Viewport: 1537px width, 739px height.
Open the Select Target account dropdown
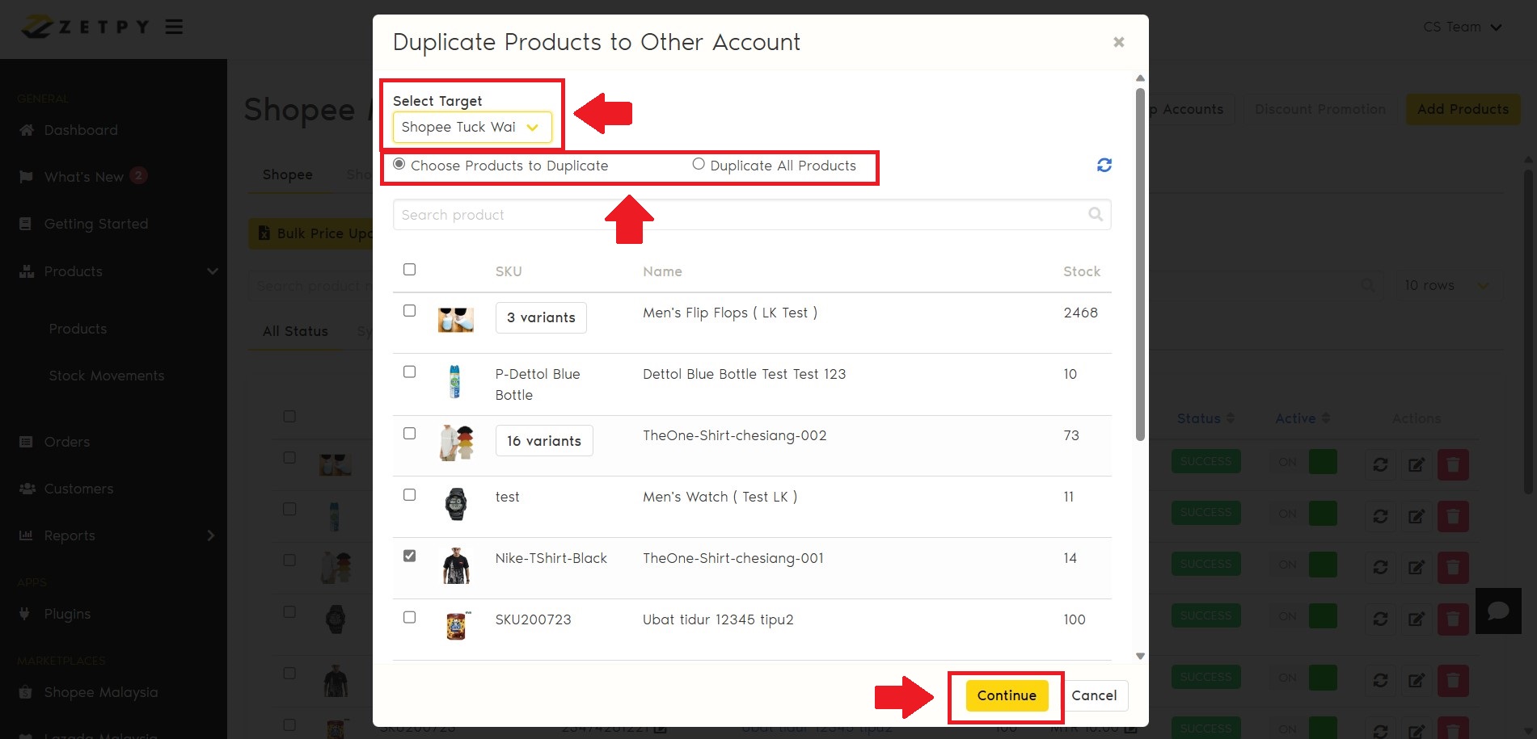click(471, 127)
